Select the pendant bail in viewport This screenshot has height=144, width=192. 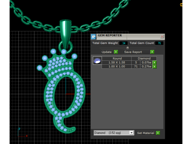(x=65, y=34)
